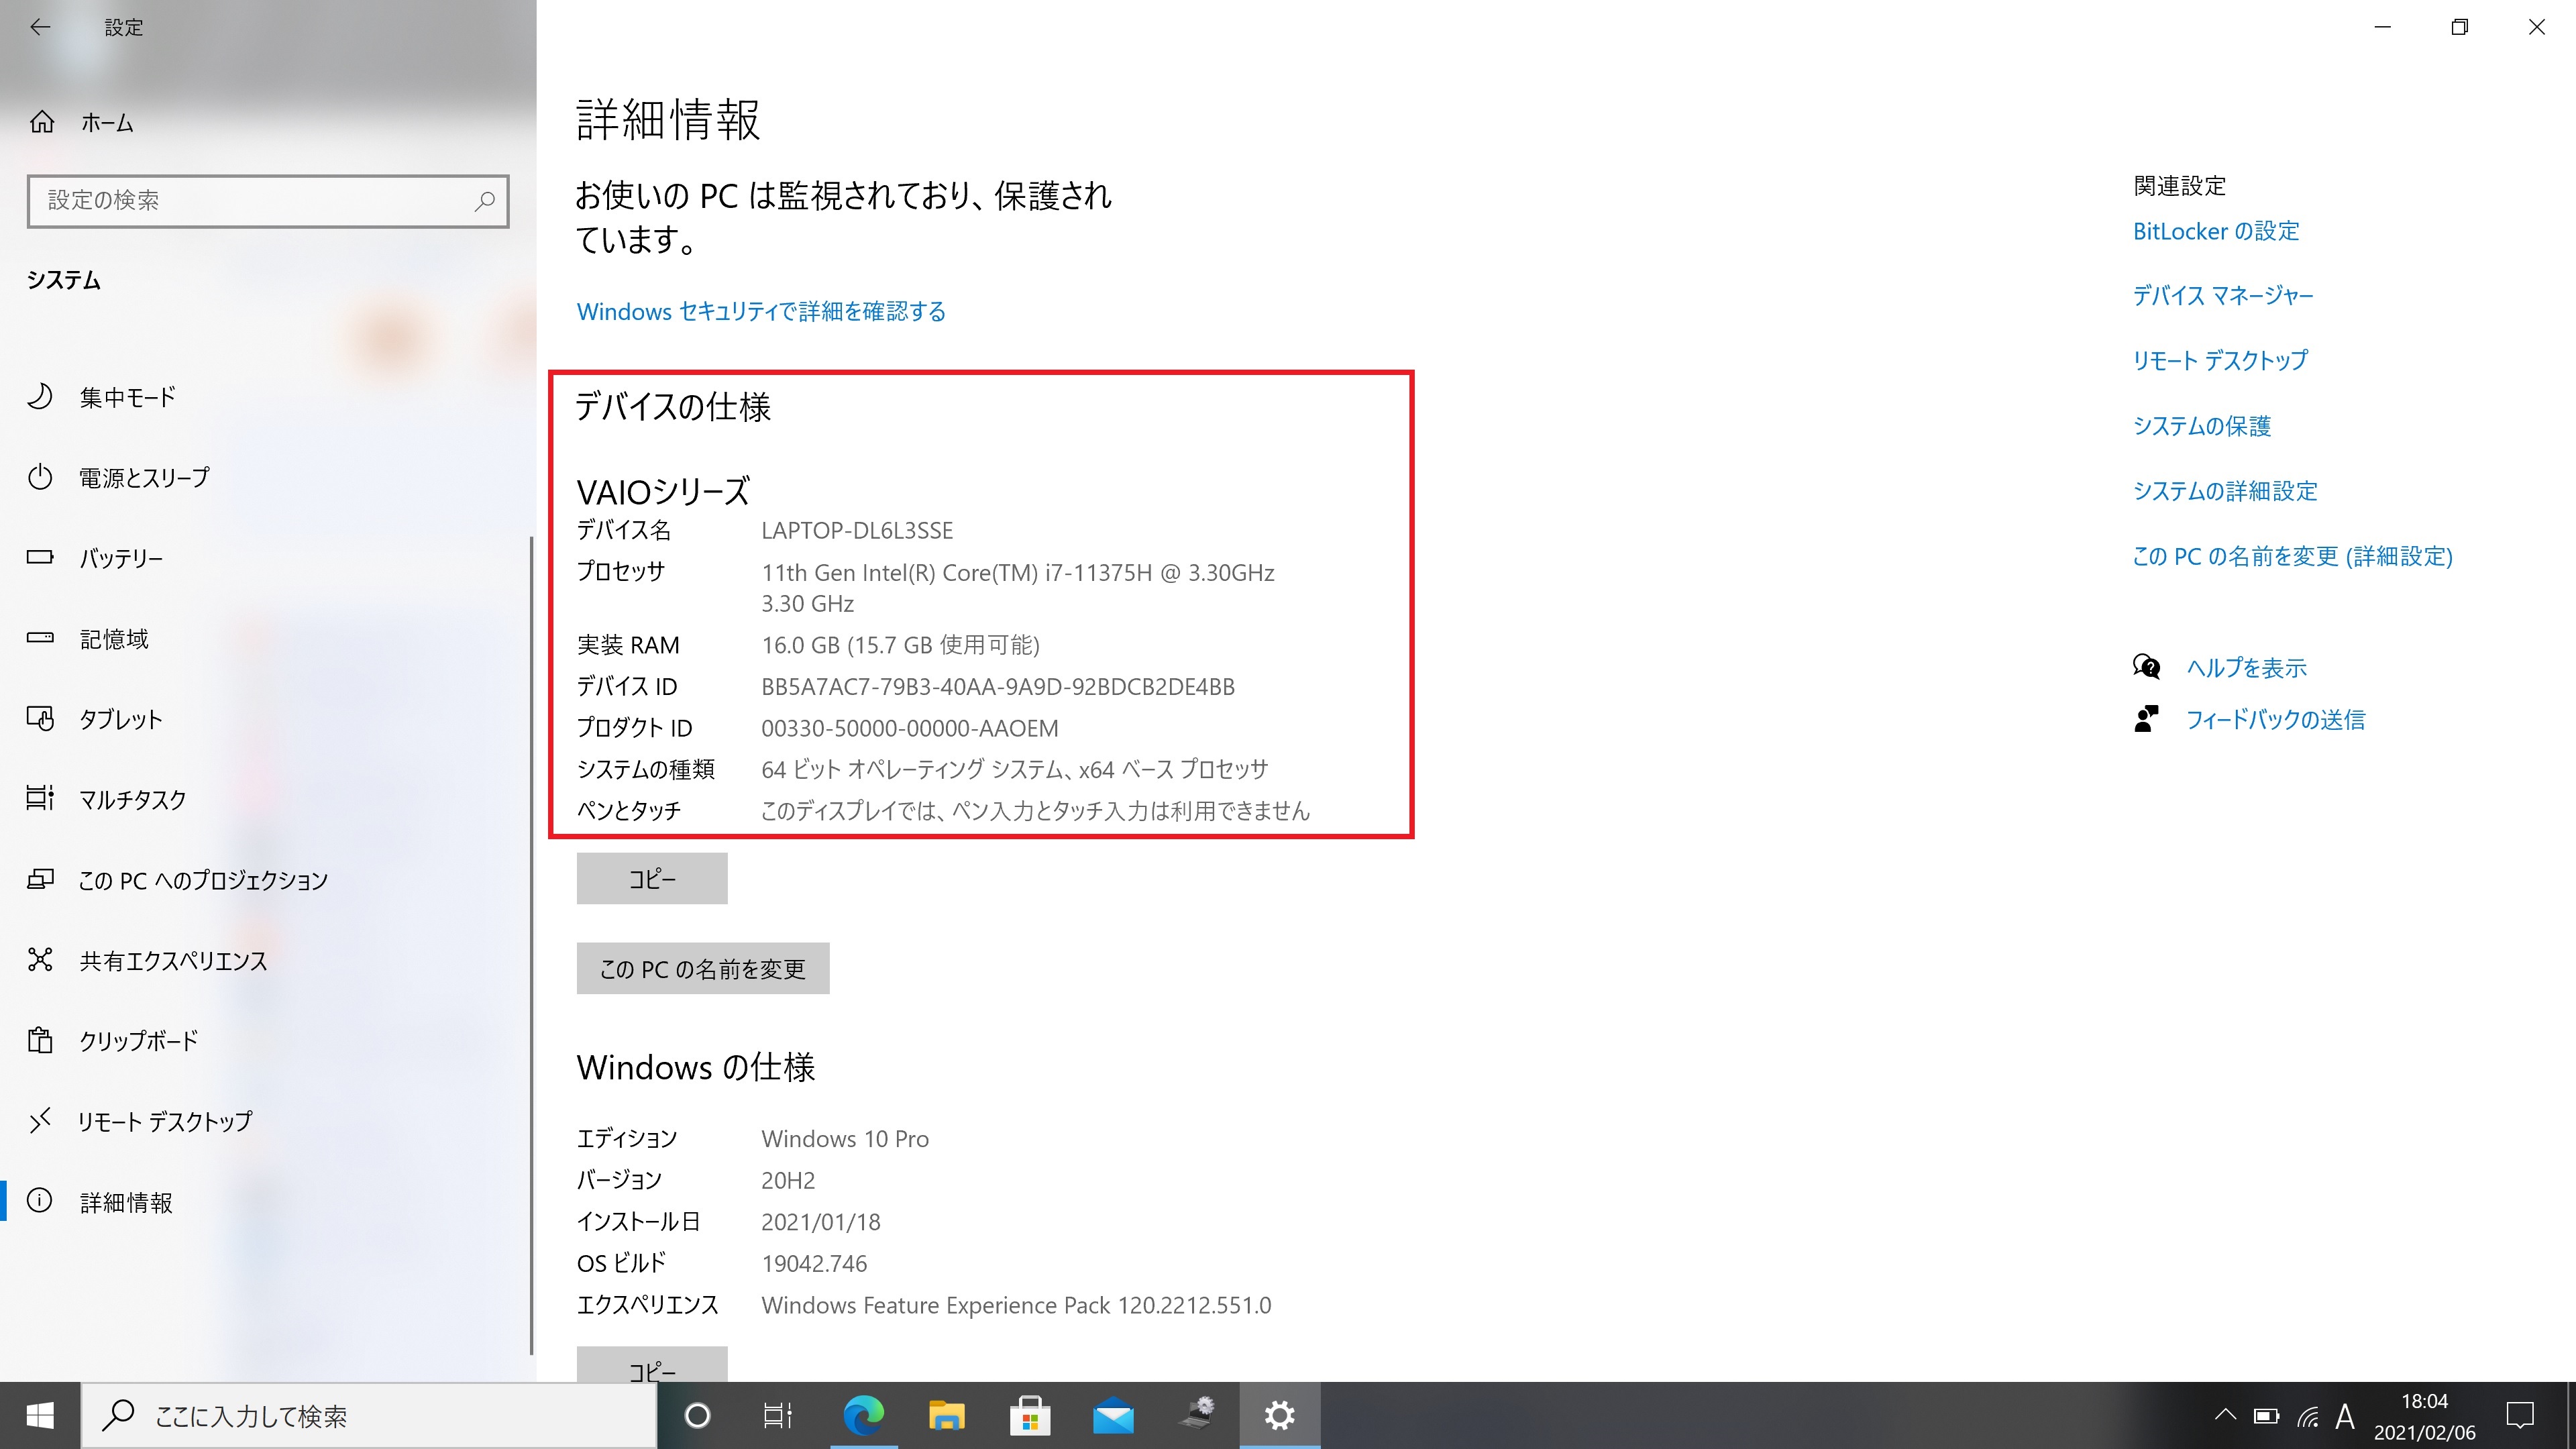The image size is (2576, 1449).
Task: Click Windows セキュリティで詳細を確認する link
Action: [x=761, y=311]
